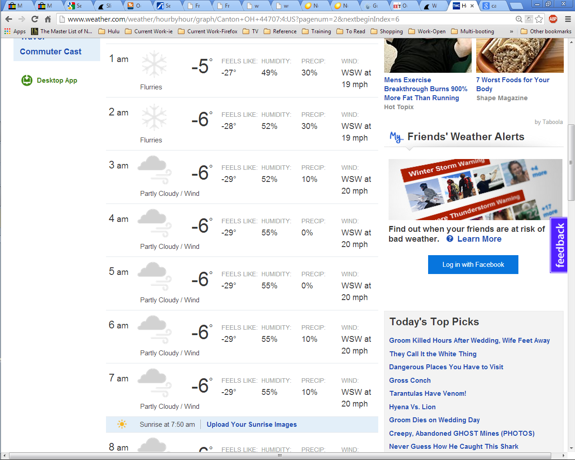Bookmark this page with the star icon
This screenshot has width=575, height=460.
(x=539, y=19)
